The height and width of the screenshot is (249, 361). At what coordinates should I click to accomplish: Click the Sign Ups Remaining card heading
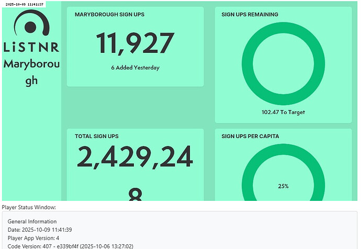250,15
